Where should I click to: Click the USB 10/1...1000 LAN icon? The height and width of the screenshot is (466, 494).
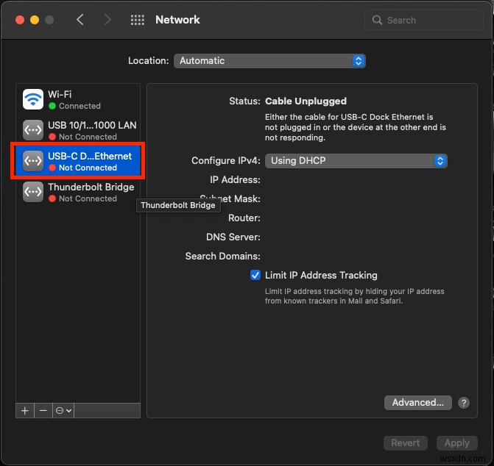coord(33,130)
